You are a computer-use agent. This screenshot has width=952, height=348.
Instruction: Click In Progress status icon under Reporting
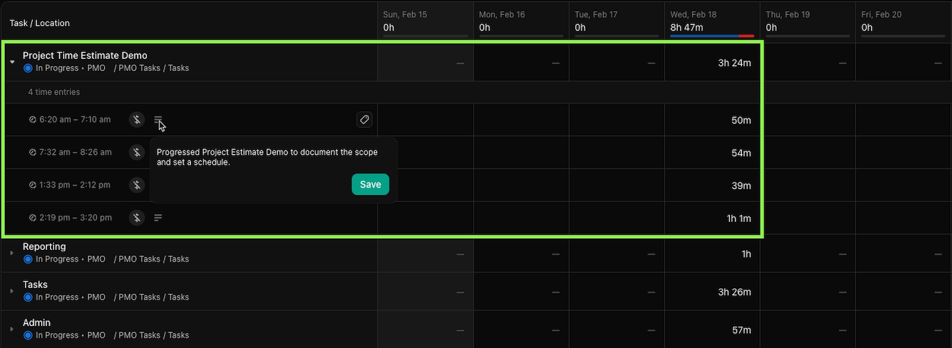coord(28,259)
